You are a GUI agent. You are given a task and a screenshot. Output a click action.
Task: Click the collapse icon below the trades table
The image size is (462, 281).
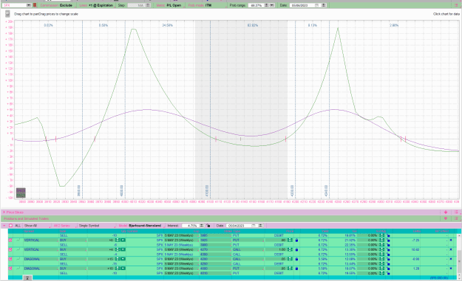coord(27,278)
